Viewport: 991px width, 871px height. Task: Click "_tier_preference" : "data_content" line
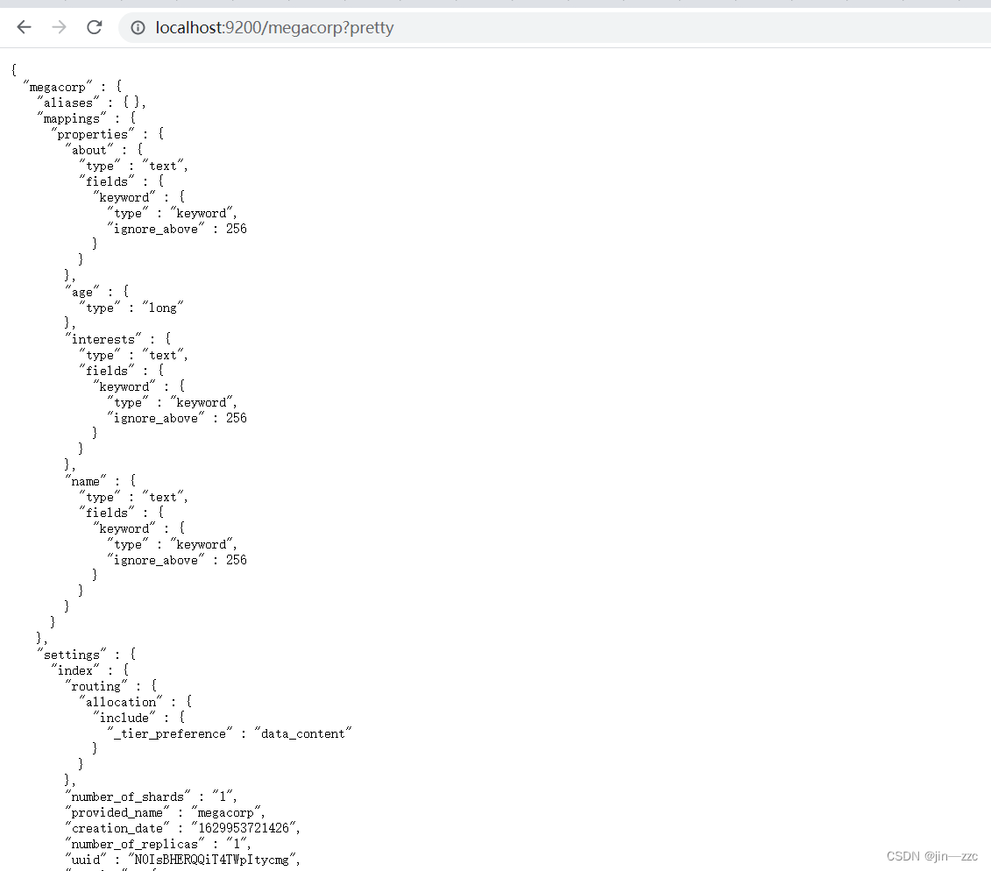coord(230,733)
